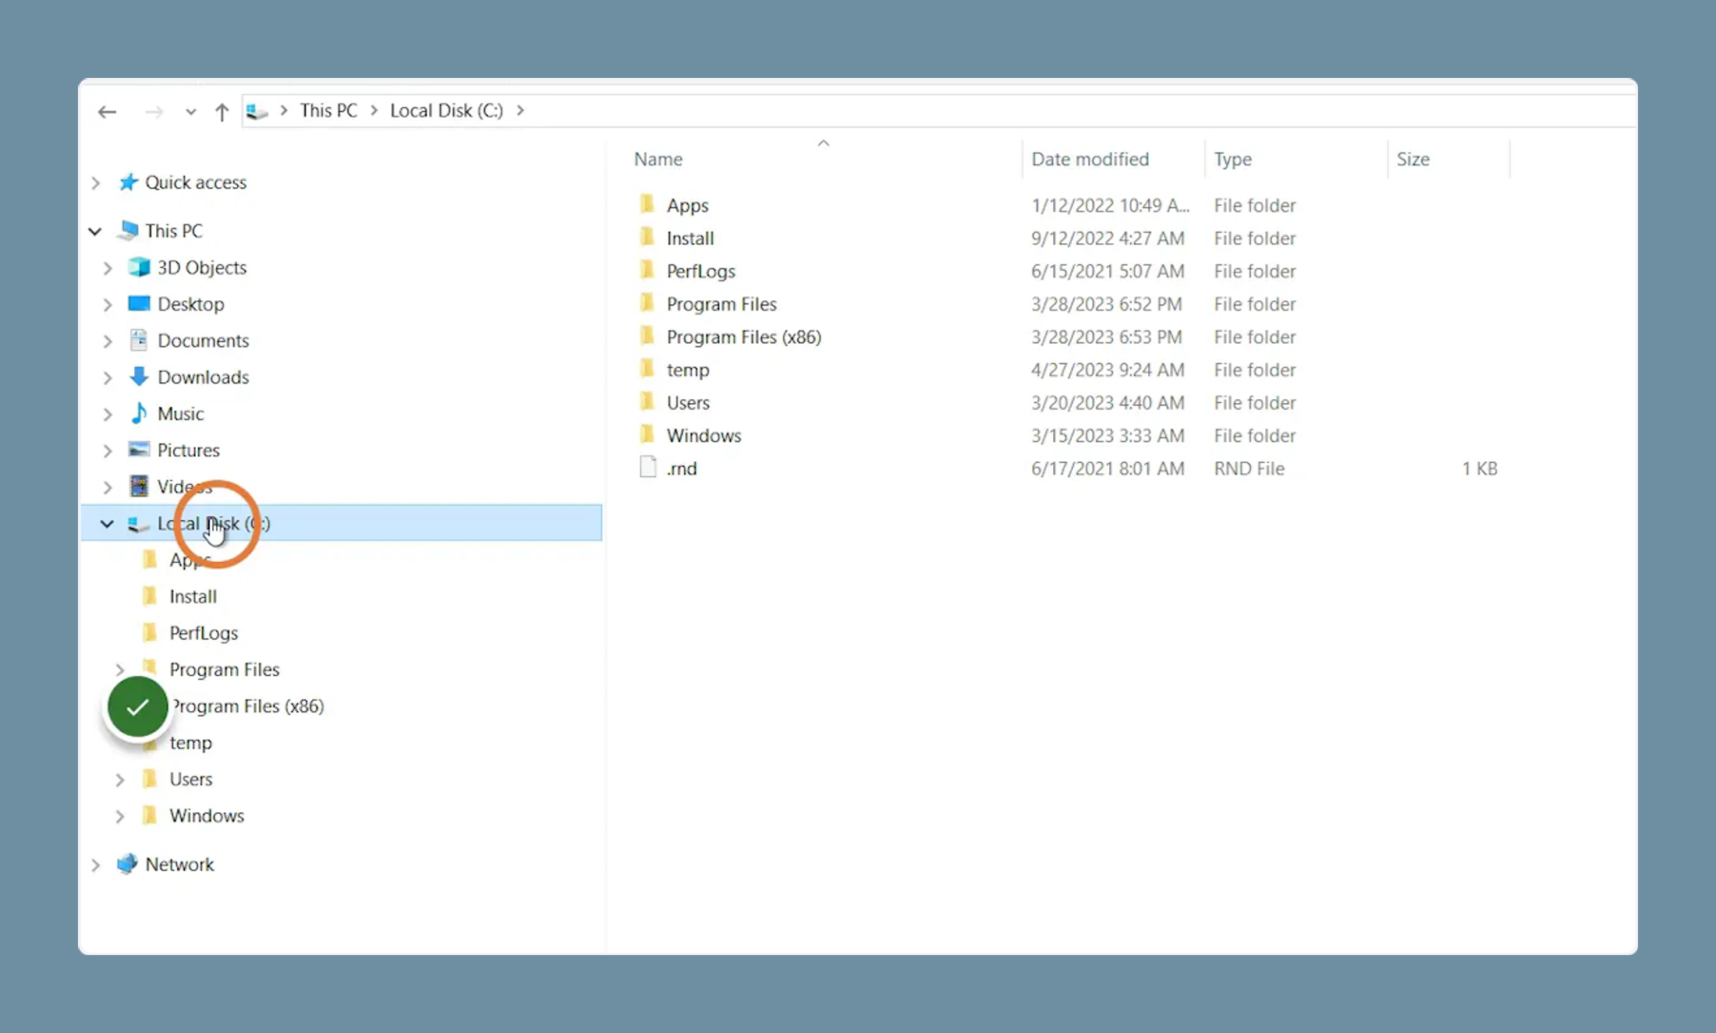
Task: Click Quick access star icon
Action: [128, 182]
